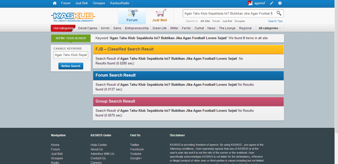Open Forum in footer Navigation
Viewport: 338px width, 164px height.
(55, 149)
